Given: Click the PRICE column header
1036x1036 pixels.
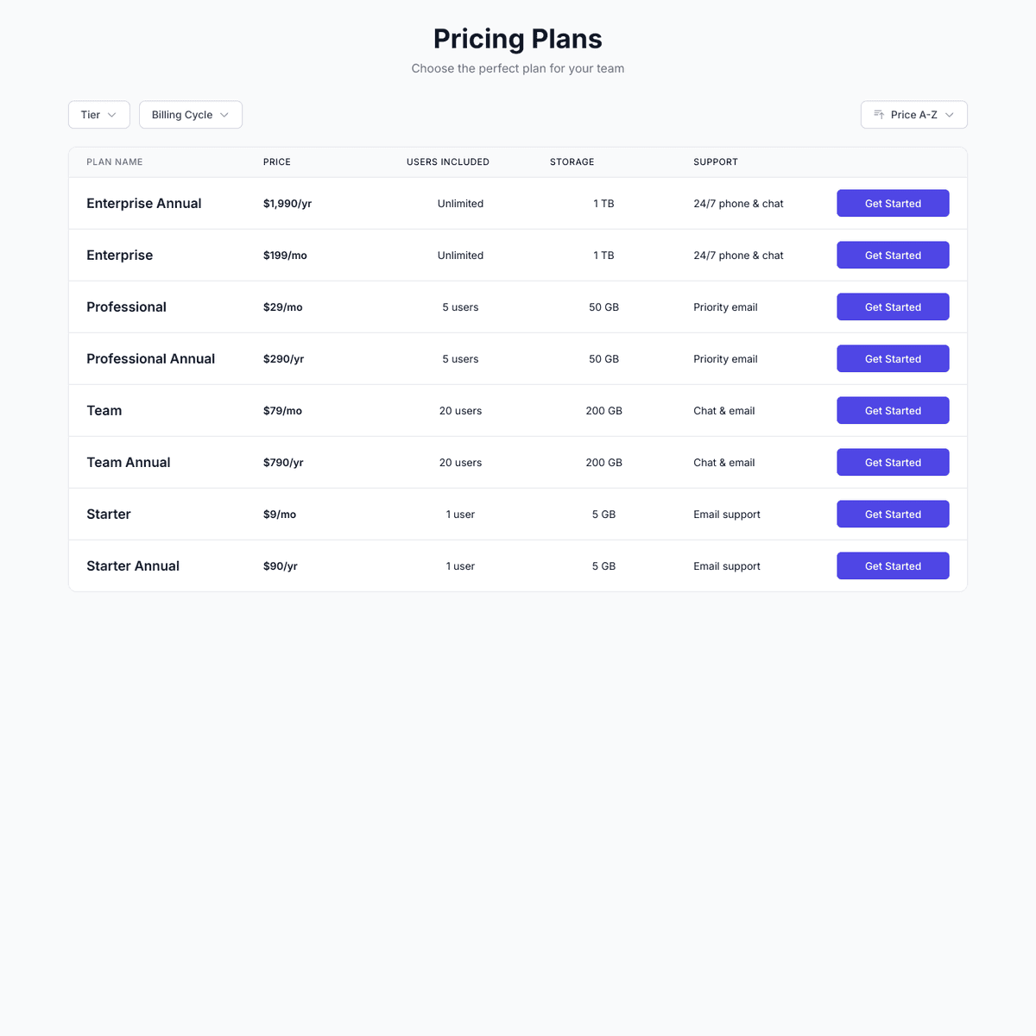Looking at the screenshot, I should 276,161.
